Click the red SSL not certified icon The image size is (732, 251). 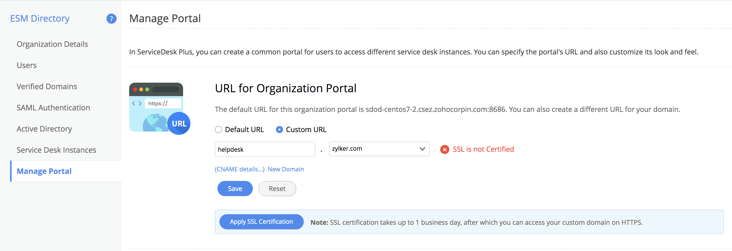pos(444,149)
